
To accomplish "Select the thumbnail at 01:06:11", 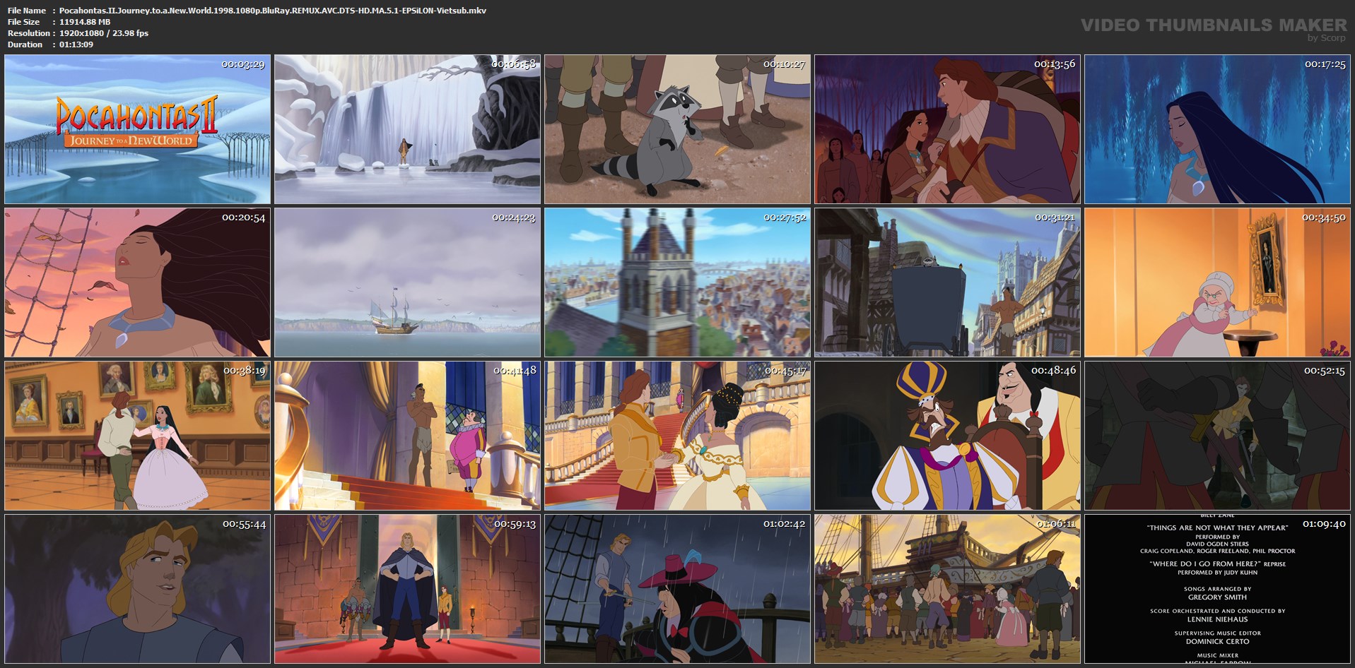I will (x=948, y=589).
